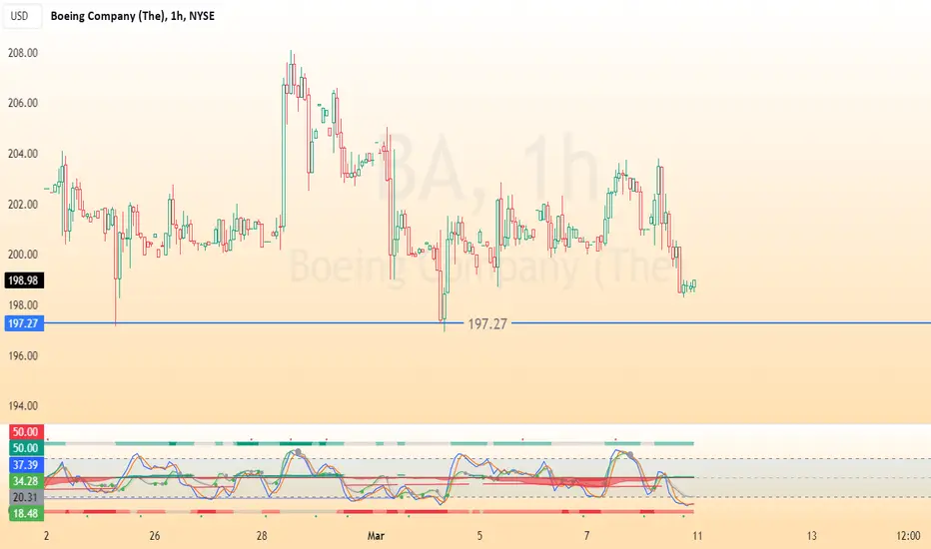931x549 pixels.
Task: Click the 12:00 time axis label
Action: [908, 536]
